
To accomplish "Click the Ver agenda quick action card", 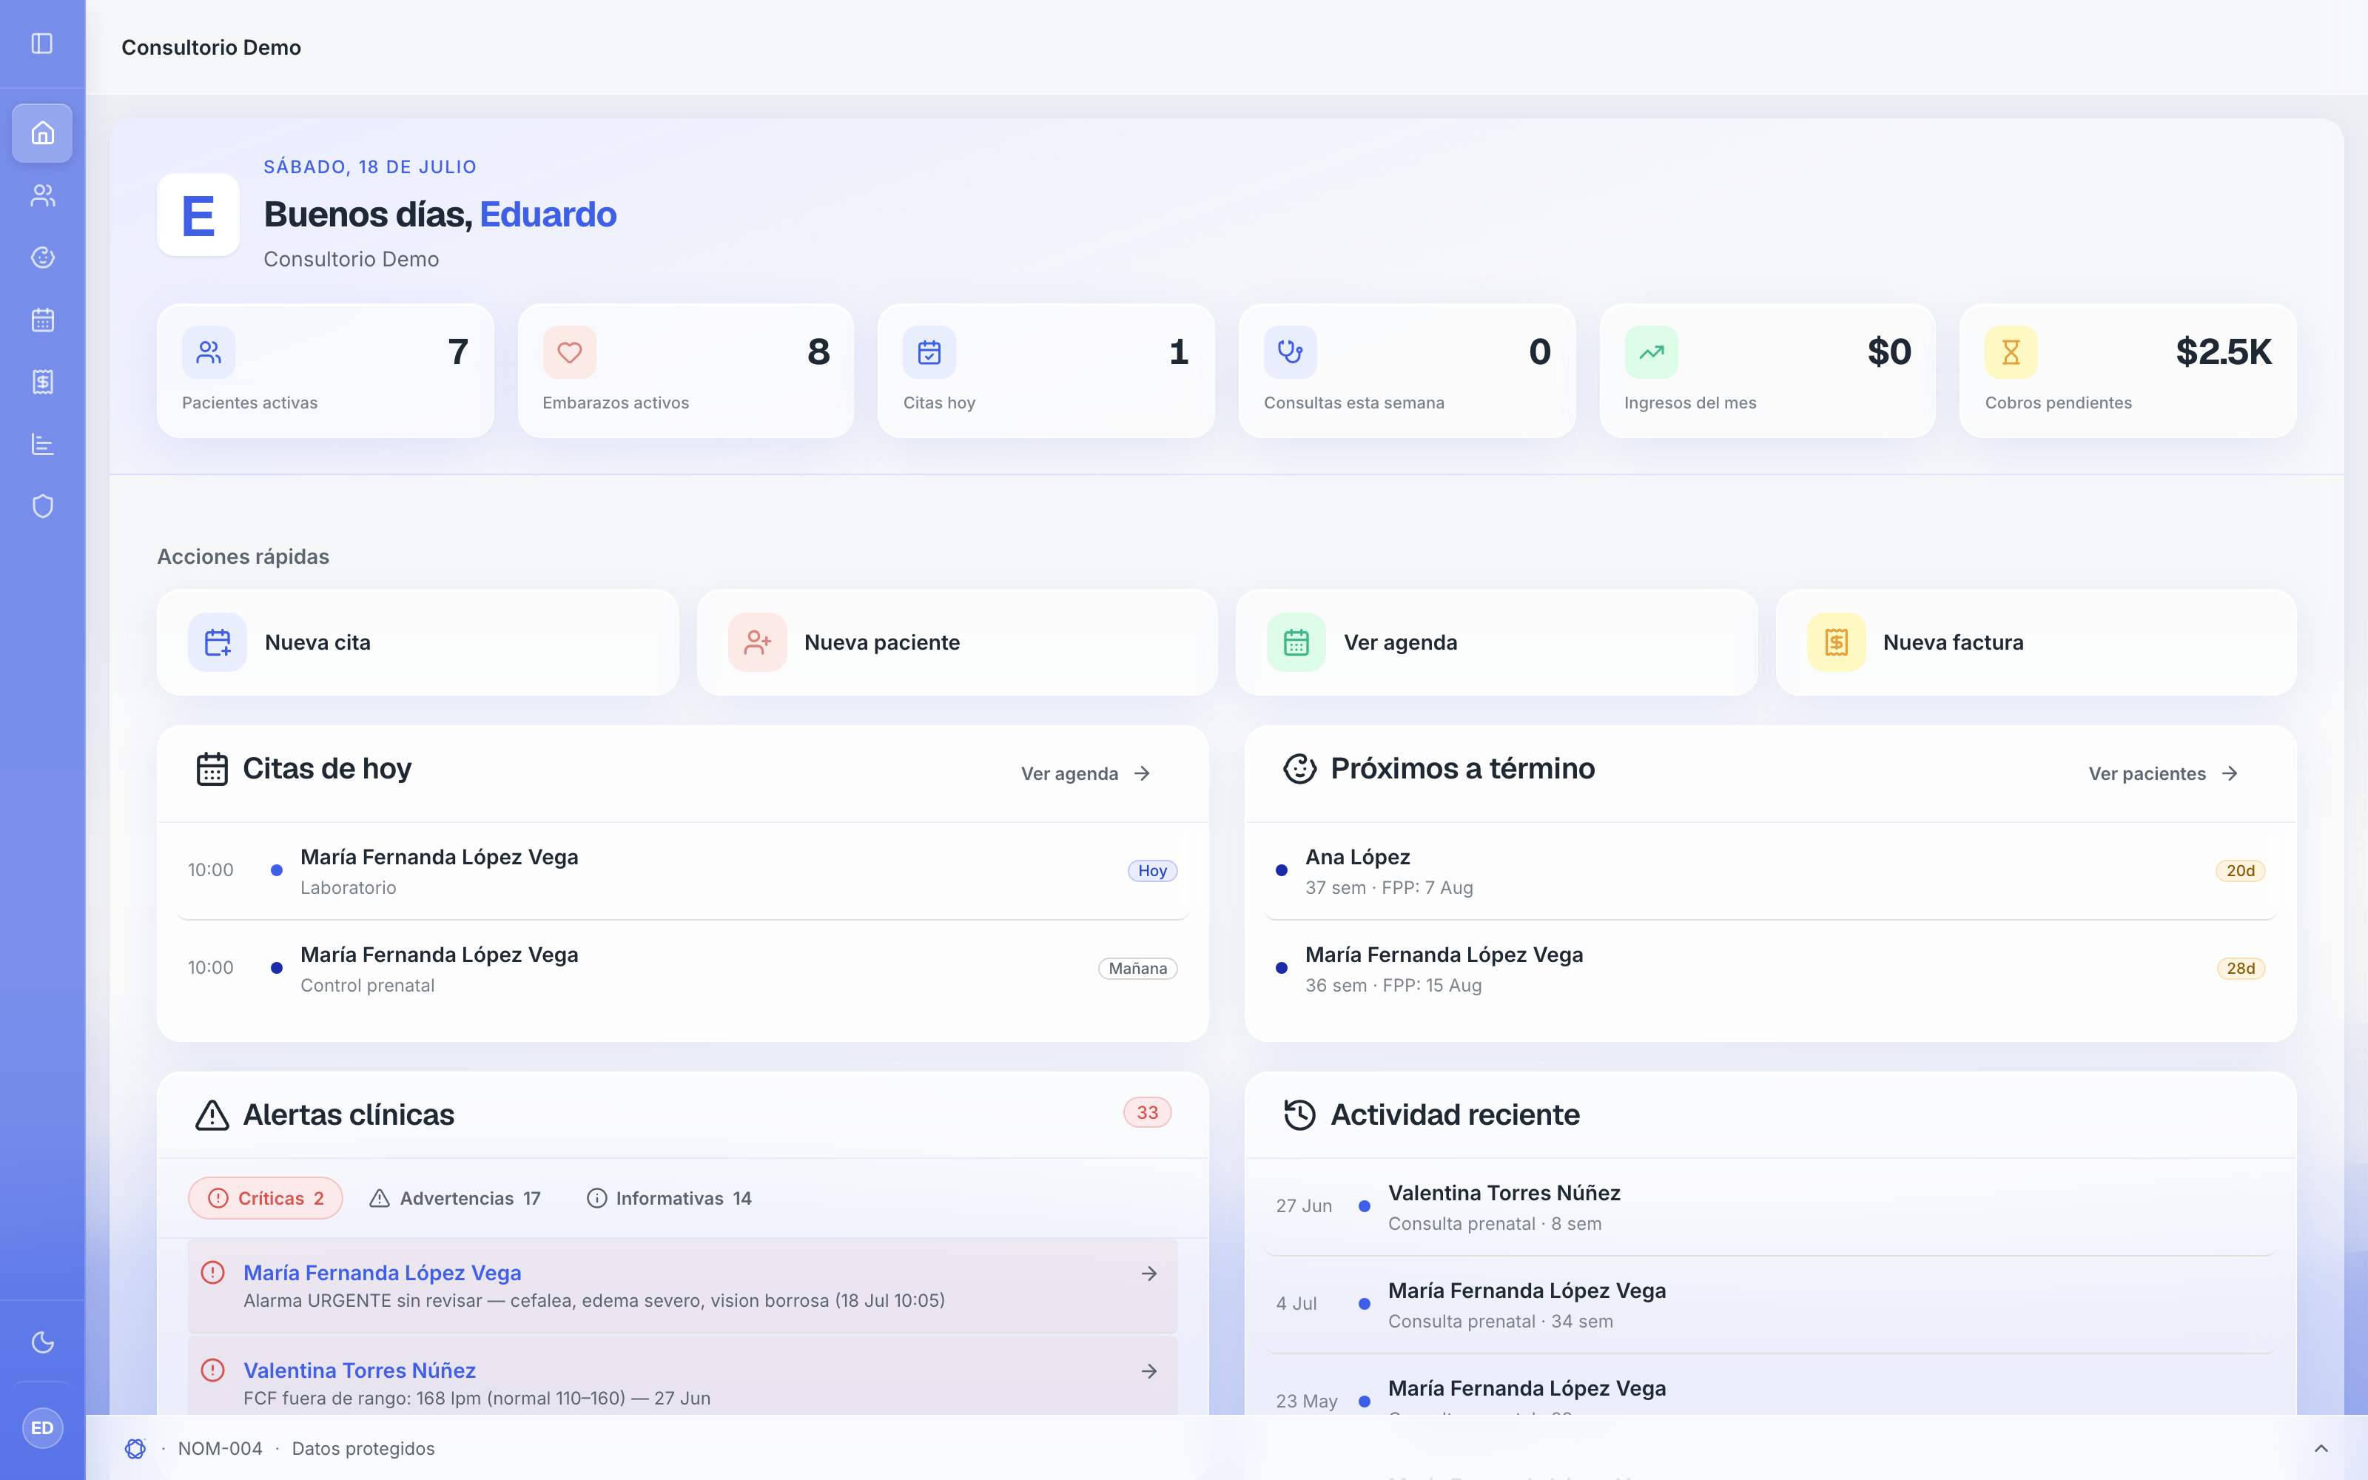I will coord(1496,642).
